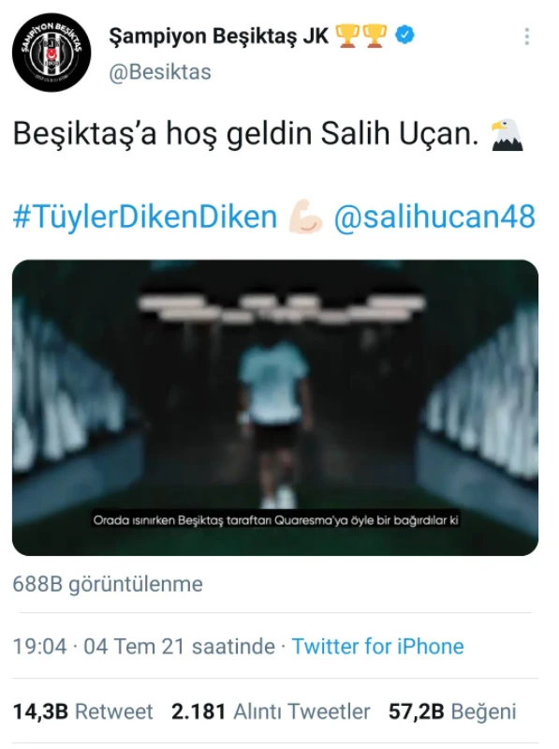The image size is (559, 749).
Task: Click the Şampiyon Beşiktaş JK display name
Action: (x=219, y=36)
